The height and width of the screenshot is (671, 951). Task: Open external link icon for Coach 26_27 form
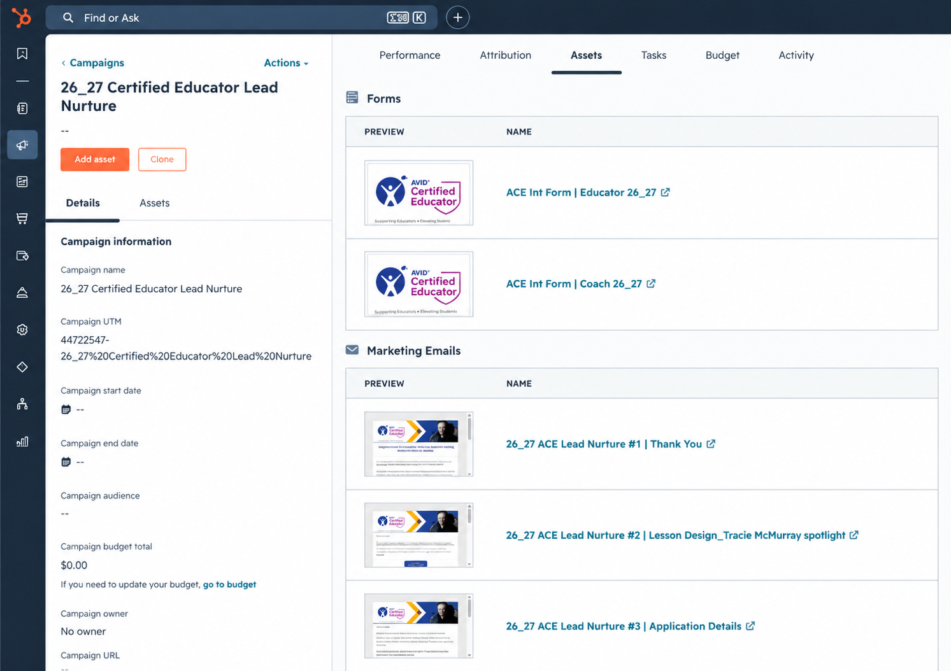point(651,284)
